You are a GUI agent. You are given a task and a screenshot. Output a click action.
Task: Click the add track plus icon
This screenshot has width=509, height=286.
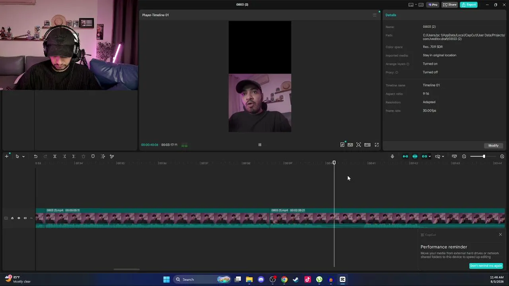[6, 157]
